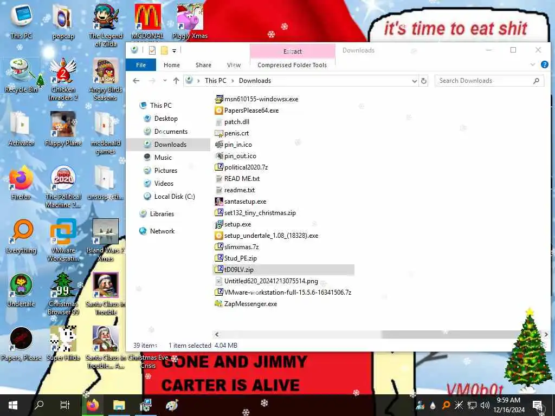The width and height of the screenshot is (555, 416).
Task: Launch The Political Machine 2020 shortcut
Action: (x=63, y=186)
